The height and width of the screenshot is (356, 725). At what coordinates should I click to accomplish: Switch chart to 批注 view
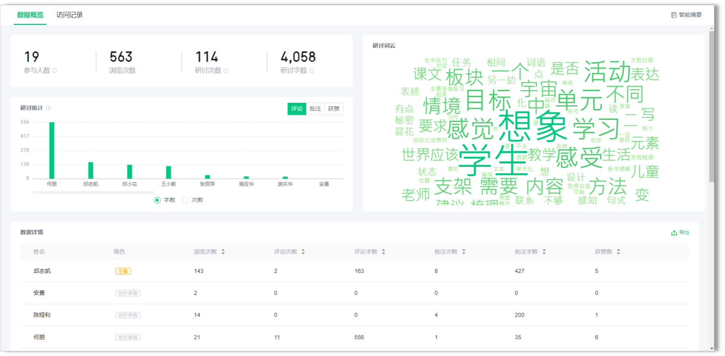315,109
